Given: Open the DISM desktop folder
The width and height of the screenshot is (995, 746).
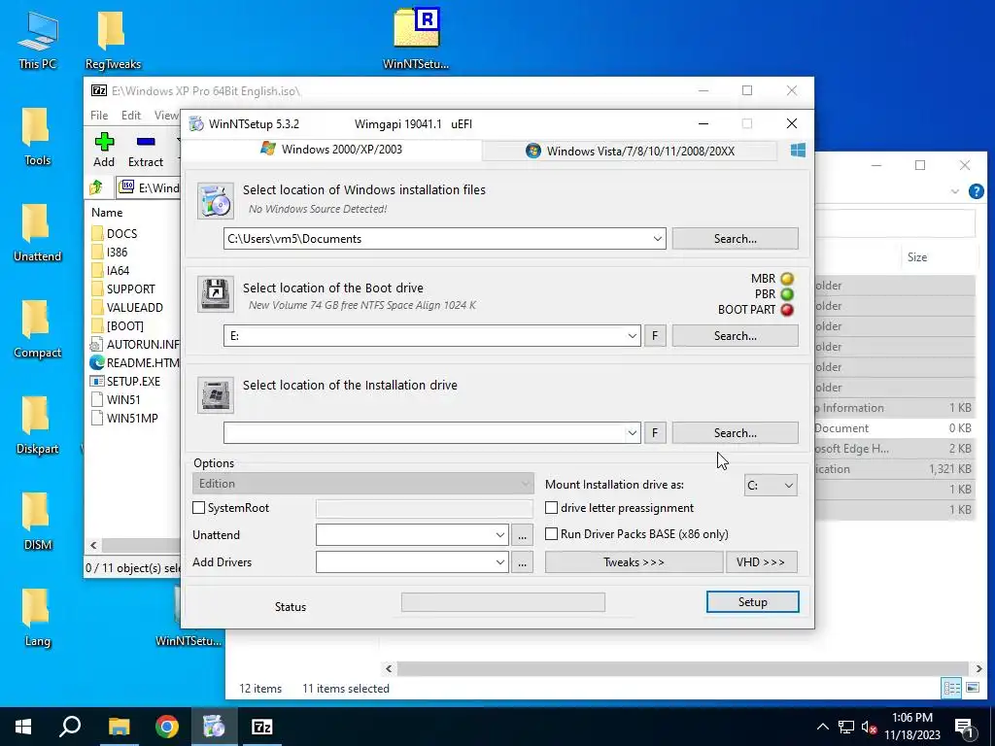Looking at the screenshot, I should point(37,522).
